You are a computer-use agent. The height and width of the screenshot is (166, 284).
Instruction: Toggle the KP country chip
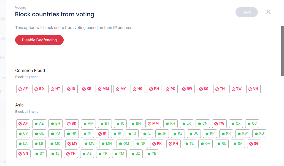tap(210, 133)
